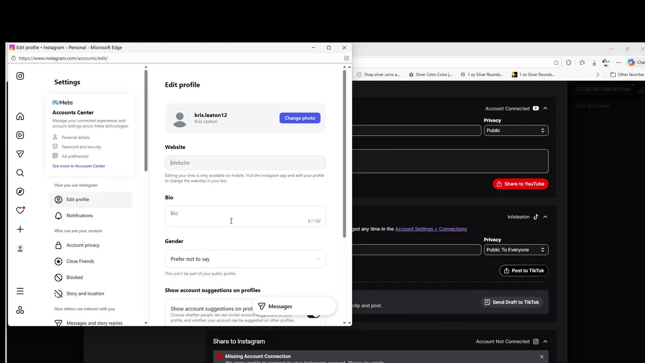Open Silver Color Coins bookmark
Image resolution: width=645 pixels, height=363 pixels.
click(430, 75)
